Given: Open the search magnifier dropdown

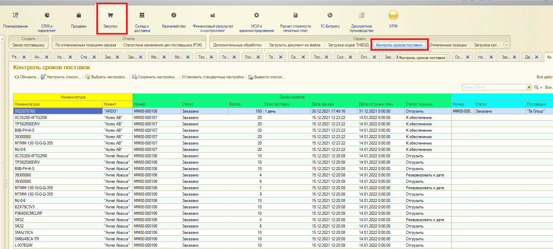Looking at the screenshot, I should [538, 87].
